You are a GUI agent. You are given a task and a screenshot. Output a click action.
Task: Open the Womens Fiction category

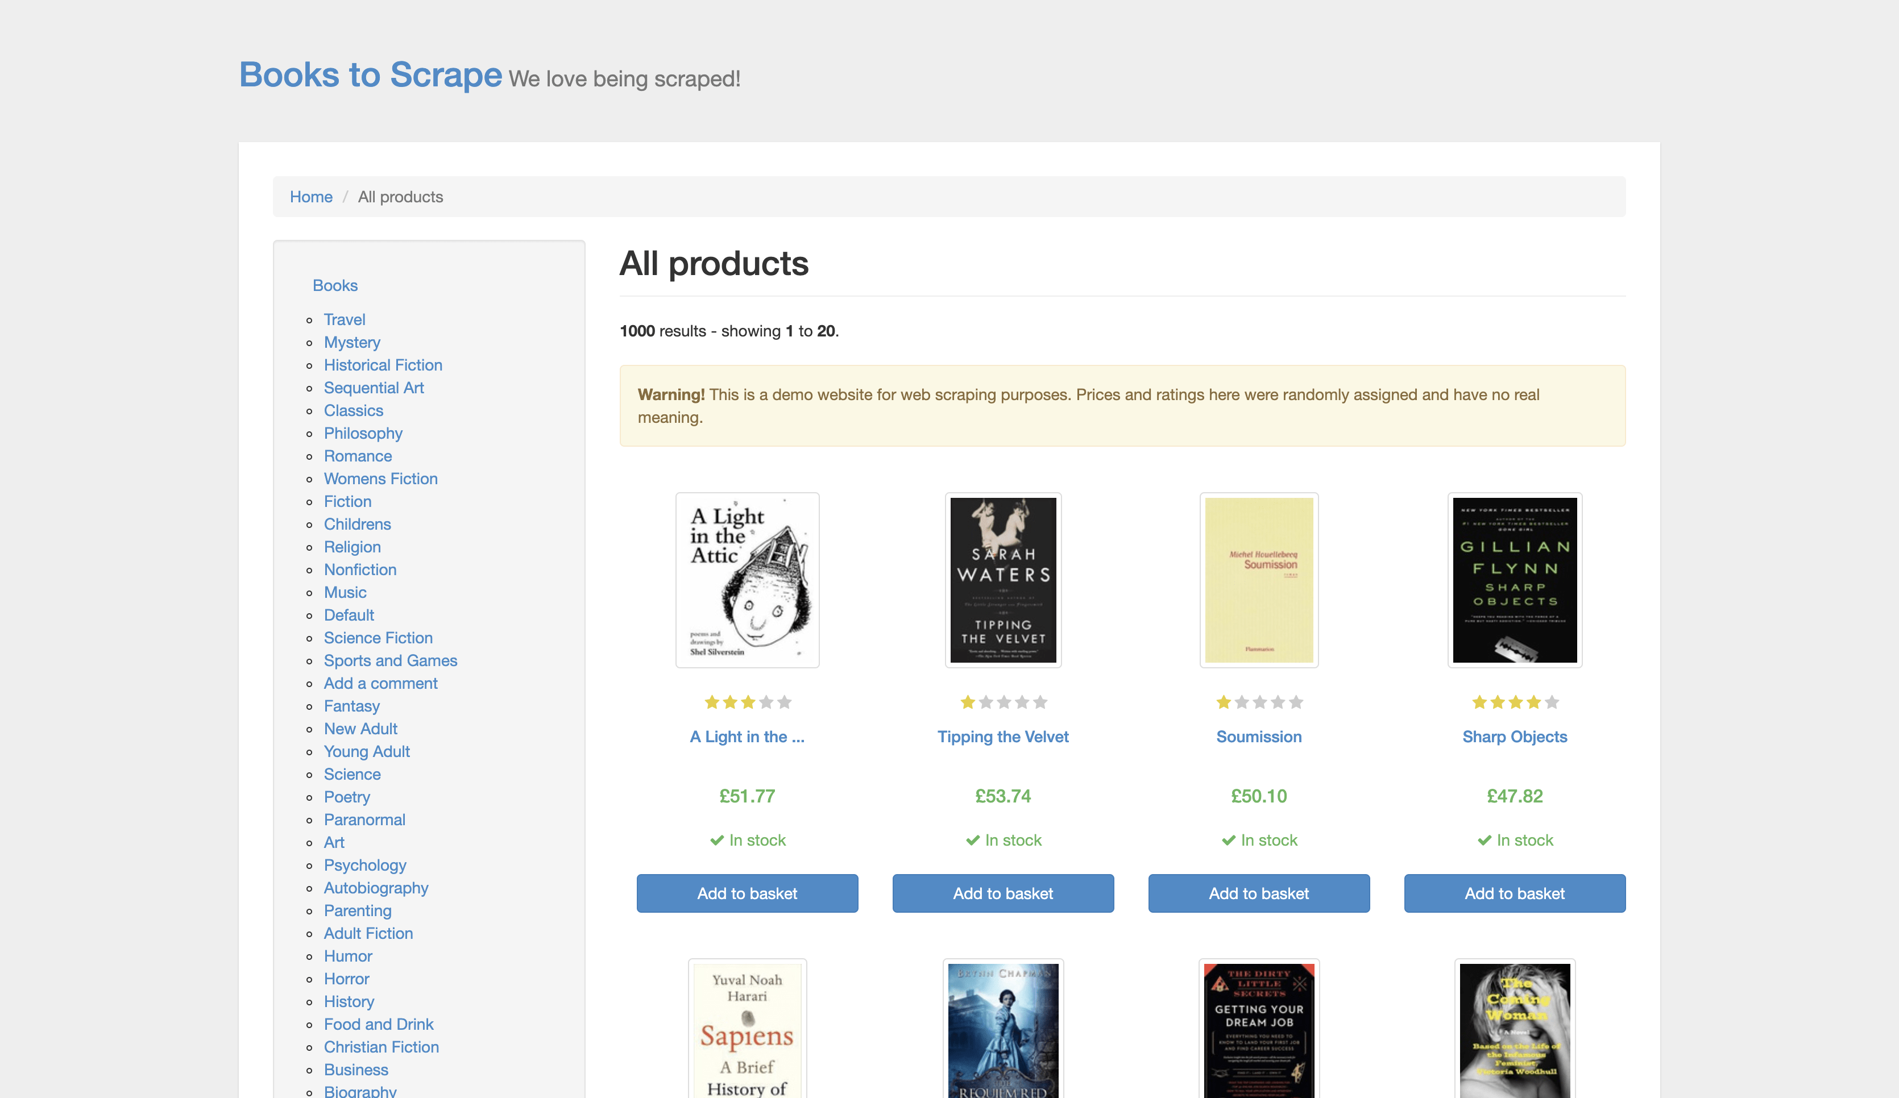[380, 478]
